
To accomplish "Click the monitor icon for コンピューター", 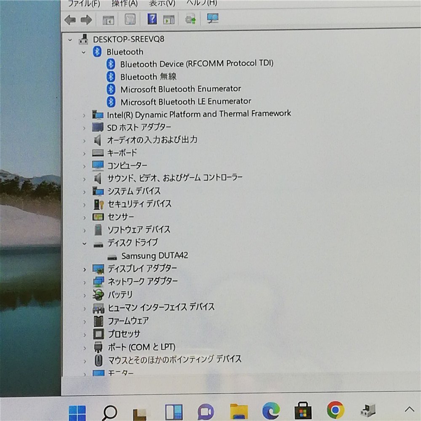I will [x=98, y=165].
